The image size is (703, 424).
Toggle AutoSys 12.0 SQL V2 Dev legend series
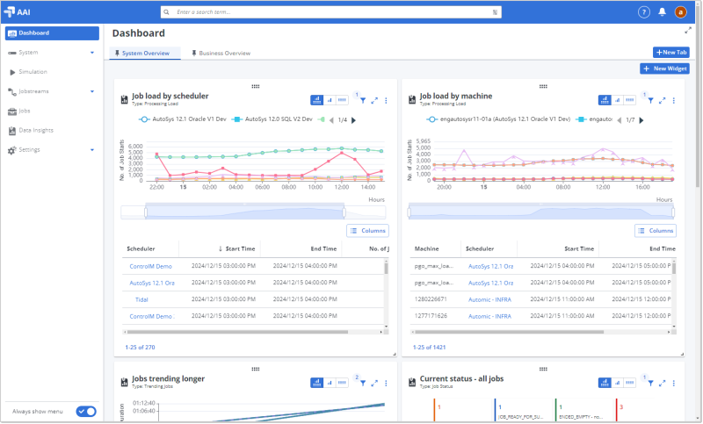click(x=272, y=119)
